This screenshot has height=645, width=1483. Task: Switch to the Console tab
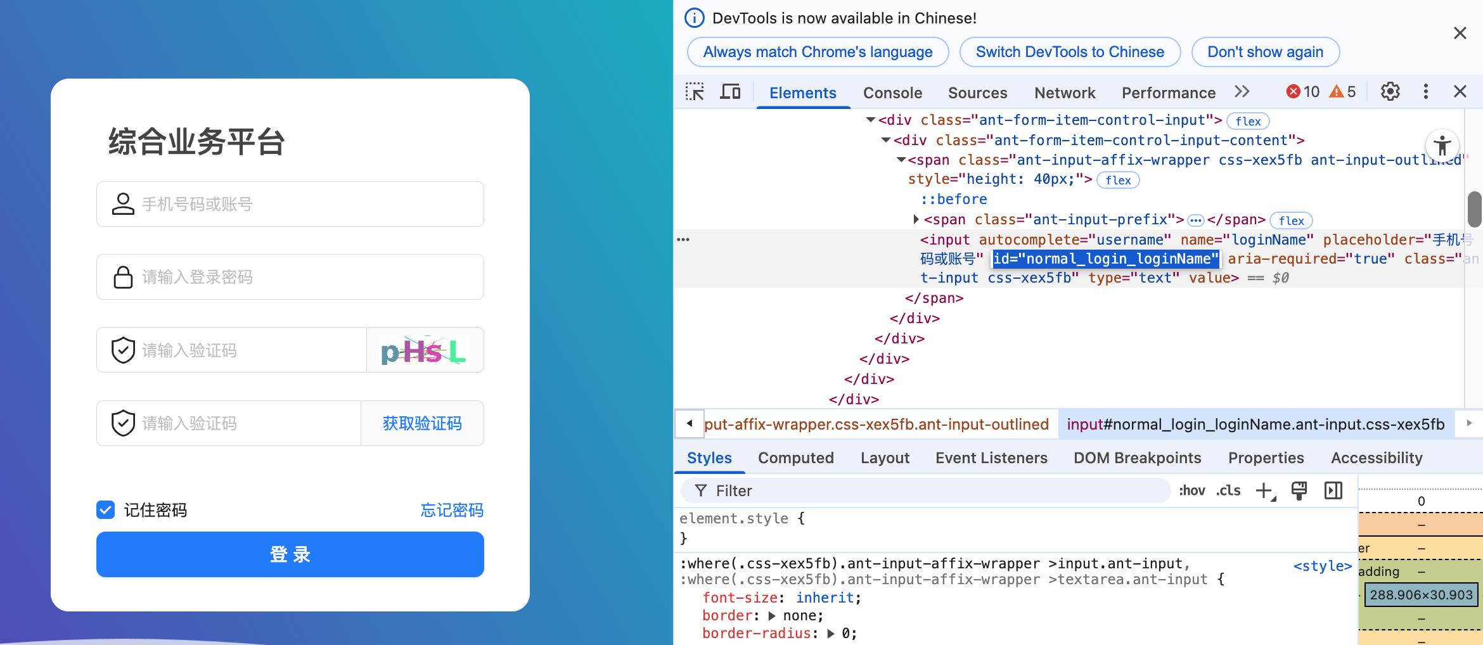tap(892, 93)
